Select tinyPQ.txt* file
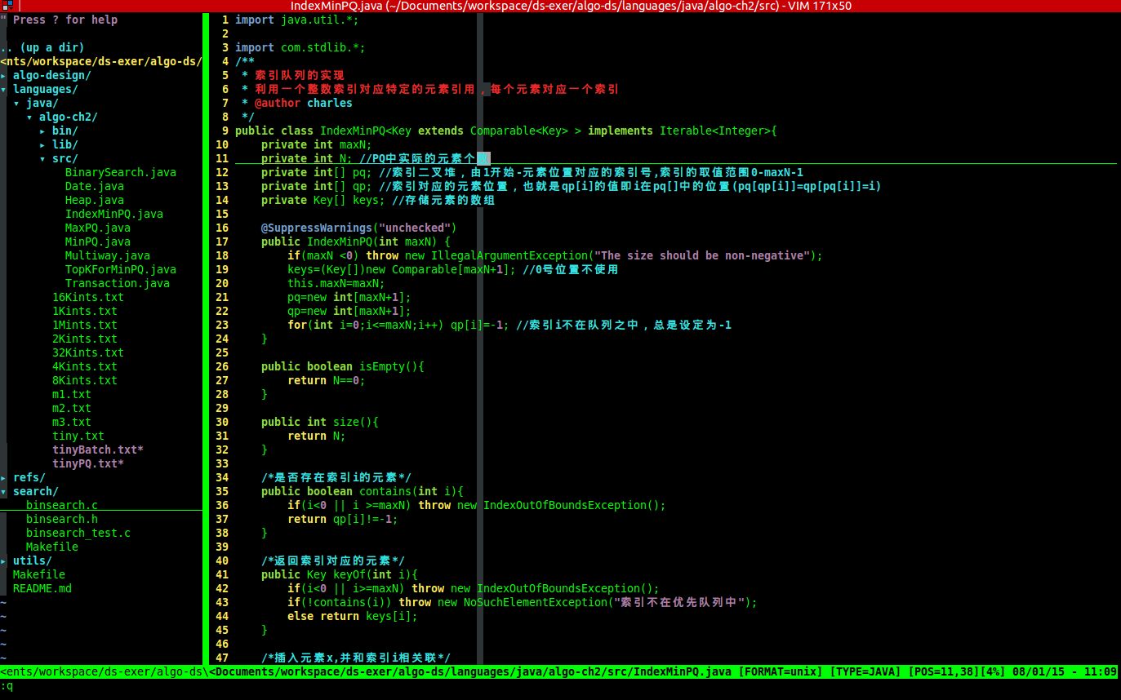Screen dimensions: 1121x700 click(x=87, y=464)
